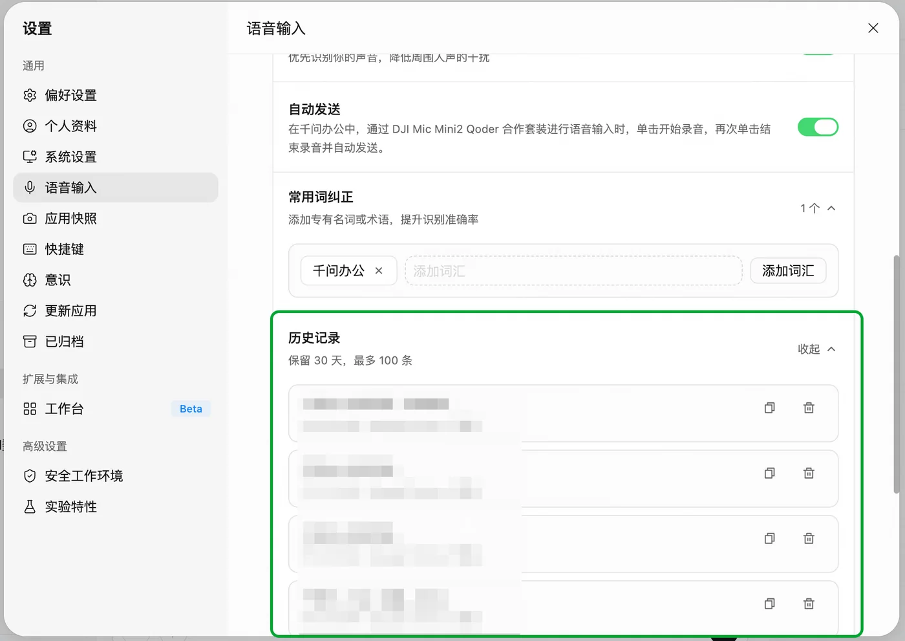This screenshot has width=905, height=641.
Task: Delete the fourth history record
Action: (x=809, y=603)
